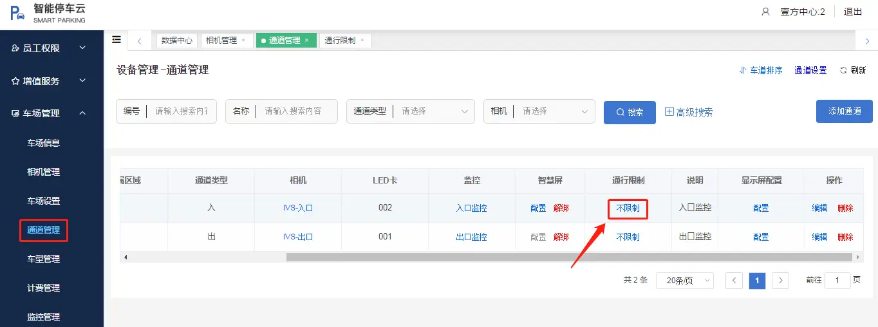Click the tab bar left scroll arrow

pyautogui.click(x=139, y=41)
